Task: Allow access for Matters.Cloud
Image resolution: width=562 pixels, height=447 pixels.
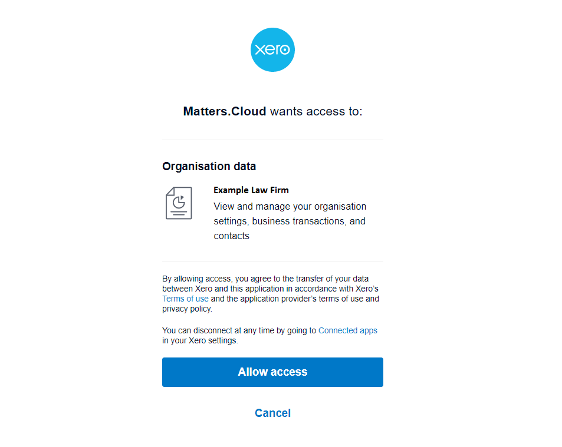Action: coord(272,372)
